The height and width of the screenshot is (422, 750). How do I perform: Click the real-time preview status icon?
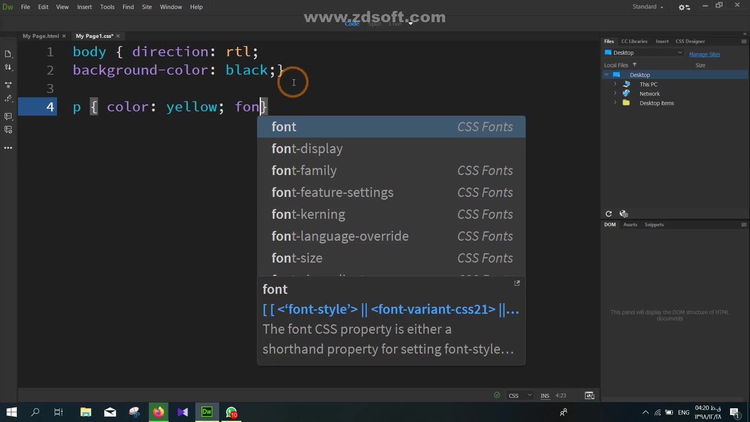tap(589, 395)
